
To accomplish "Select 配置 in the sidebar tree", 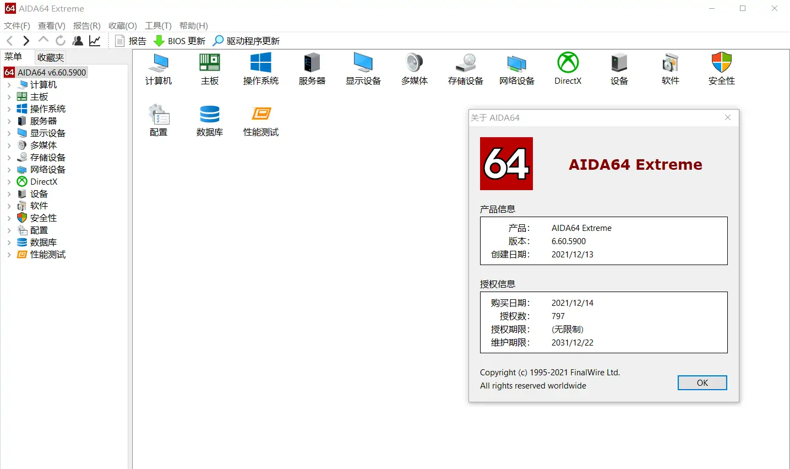I will tap(39, 230).
